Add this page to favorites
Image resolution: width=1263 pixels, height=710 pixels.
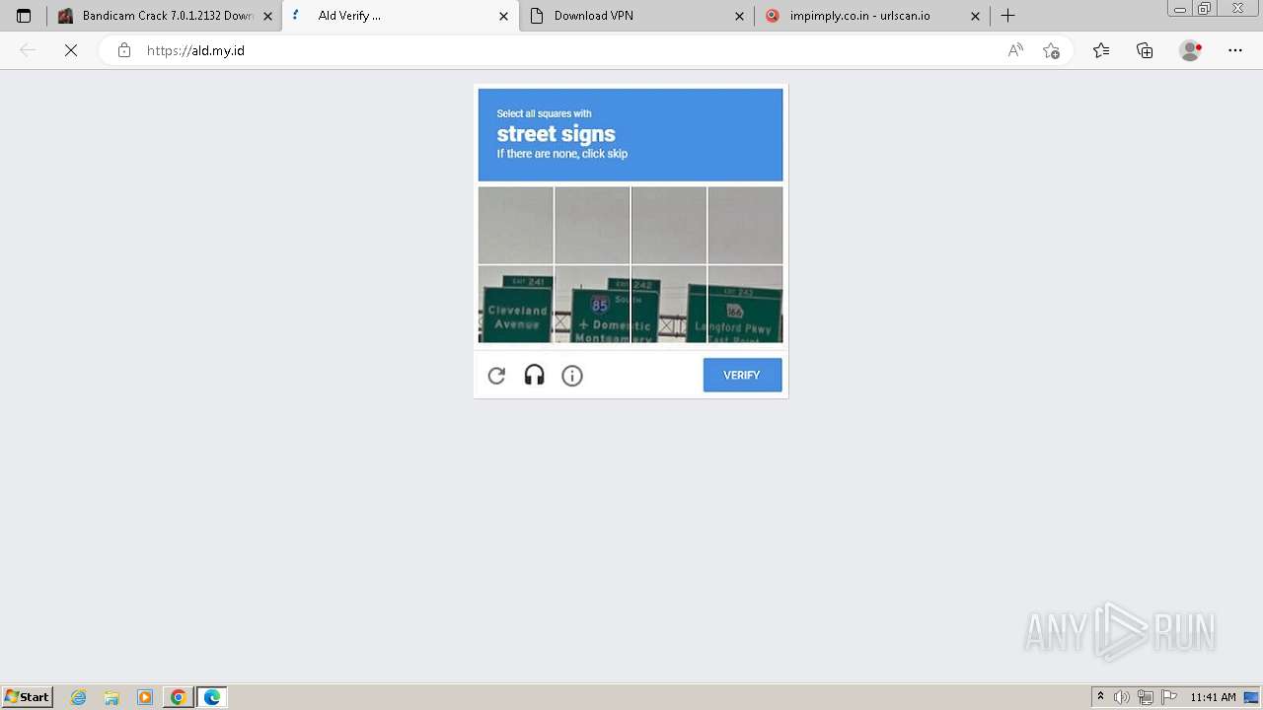(1051, 50)
